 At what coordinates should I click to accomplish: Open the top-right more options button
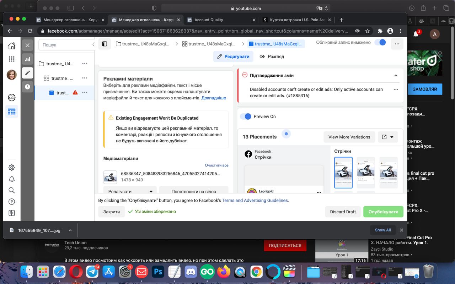pyautogui.click(x=397, y=44)
